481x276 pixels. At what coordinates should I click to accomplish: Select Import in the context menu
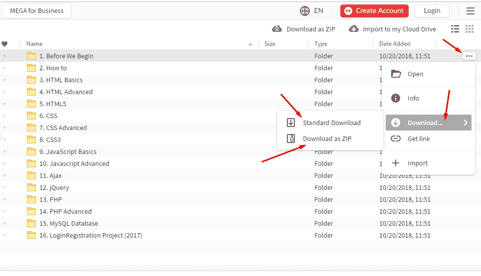click(429, 163)
